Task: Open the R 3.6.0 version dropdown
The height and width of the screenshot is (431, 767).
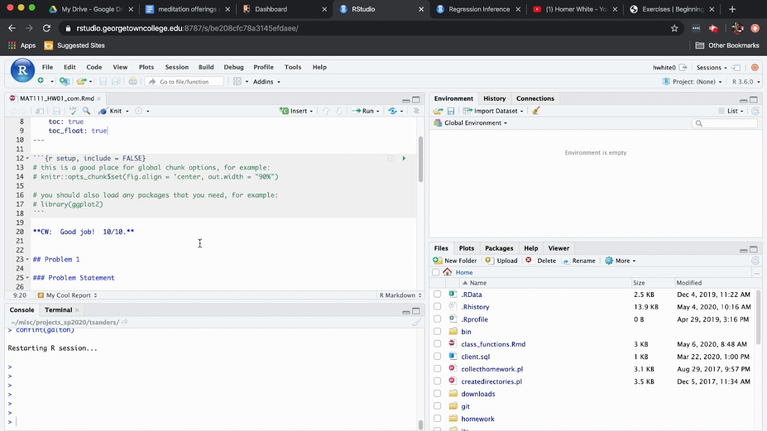Action: point(747,81)
